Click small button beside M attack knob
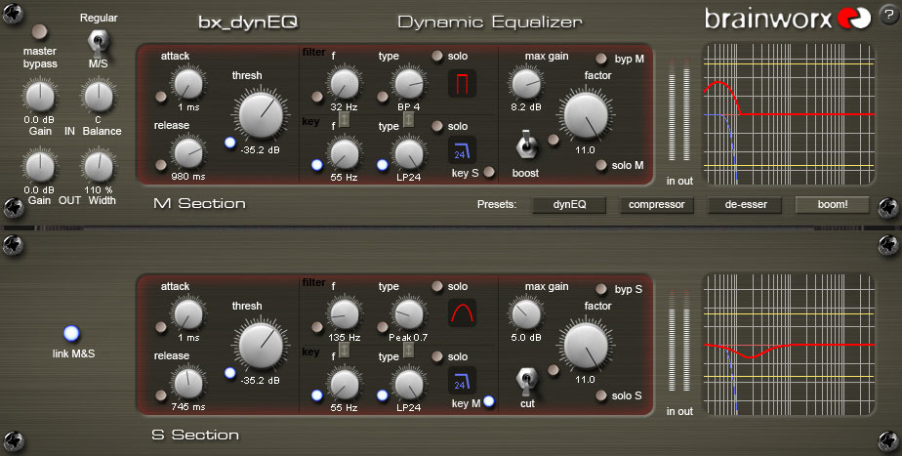This screenshot has width=902, height=456. 161,97
